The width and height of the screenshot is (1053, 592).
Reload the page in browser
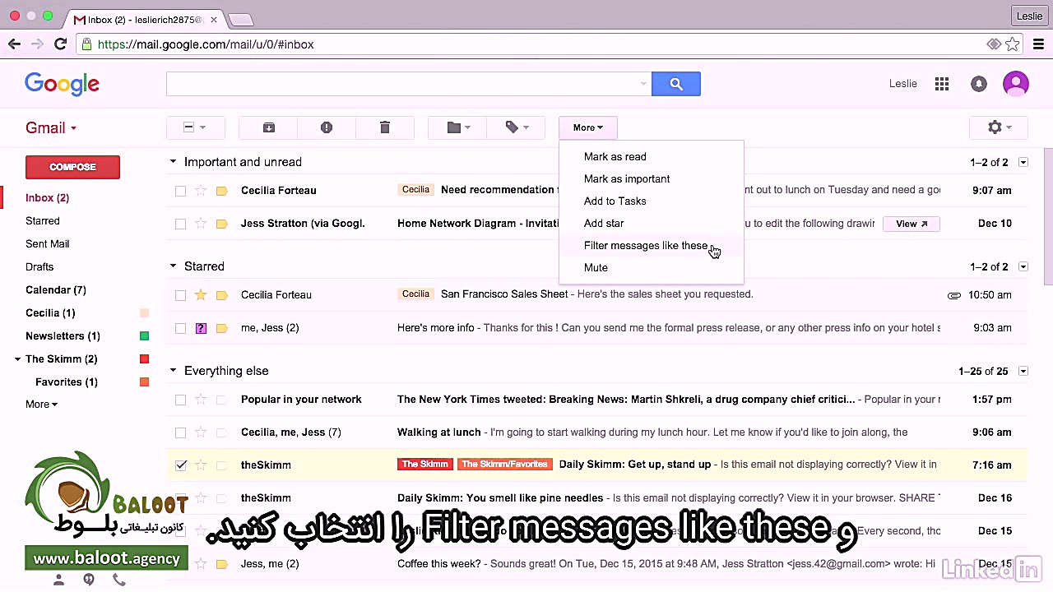tap(60, 44)
